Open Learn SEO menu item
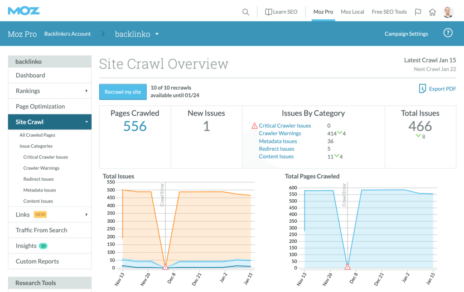 coord(285,12)
